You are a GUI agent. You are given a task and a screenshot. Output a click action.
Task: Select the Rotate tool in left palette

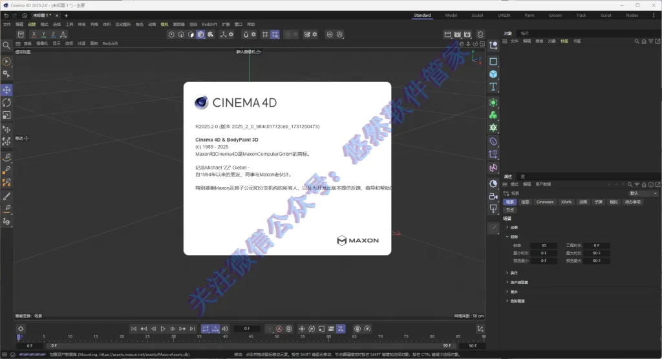point(6,103)
